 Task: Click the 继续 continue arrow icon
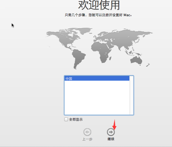click(111, 132)
